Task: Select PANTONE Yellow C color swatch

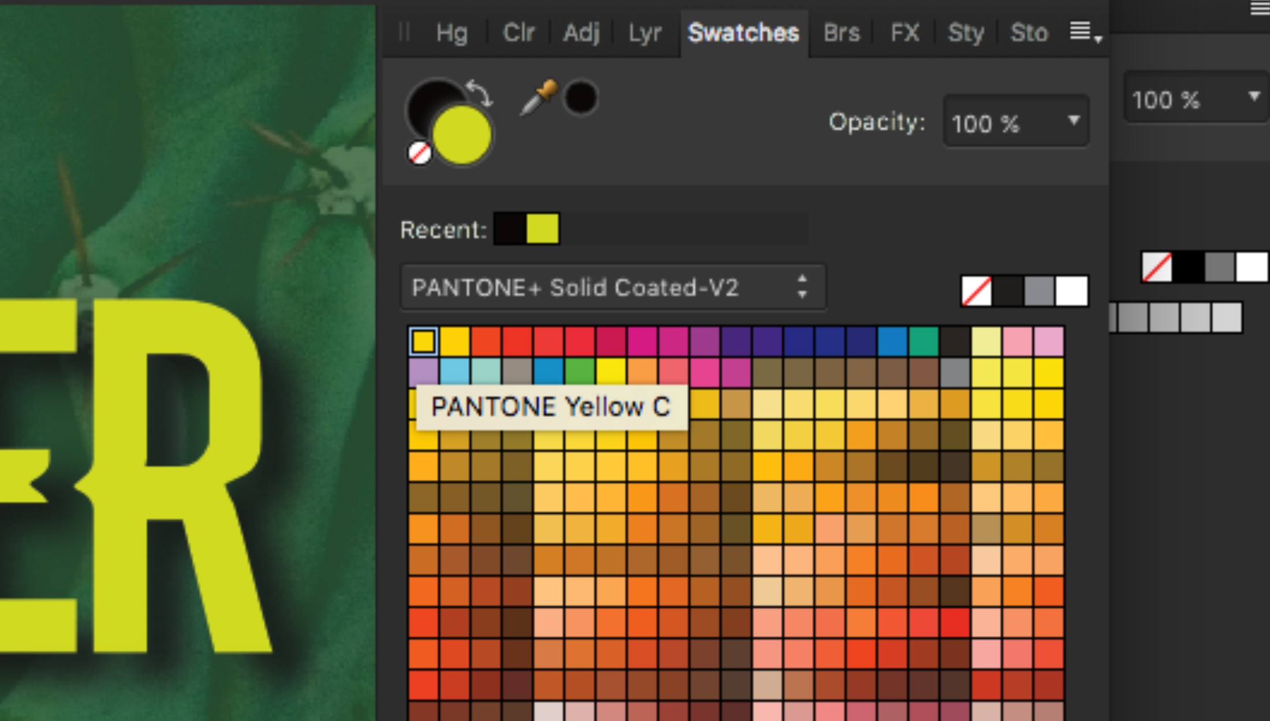Action: (423, 340)
